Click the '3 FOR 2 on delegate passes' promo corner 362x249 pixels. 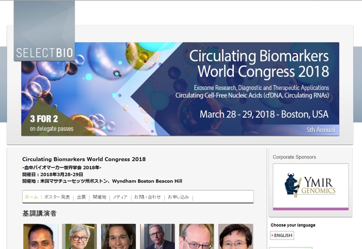(x=51, y=123)
